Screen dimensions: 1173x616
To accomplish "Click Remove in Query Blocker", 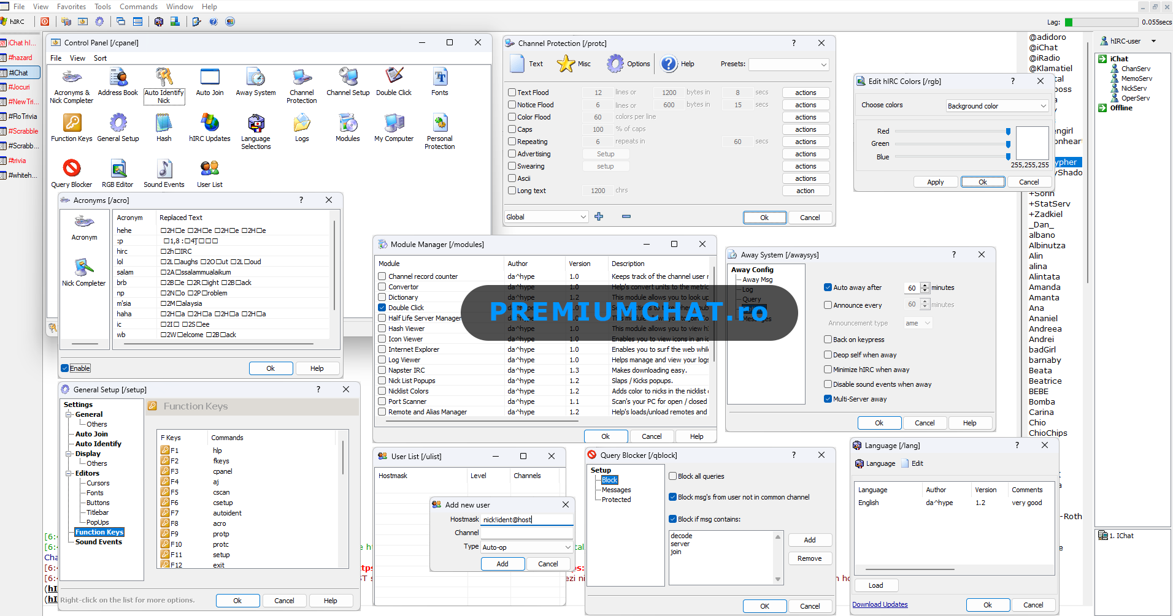I will [810, 558].
